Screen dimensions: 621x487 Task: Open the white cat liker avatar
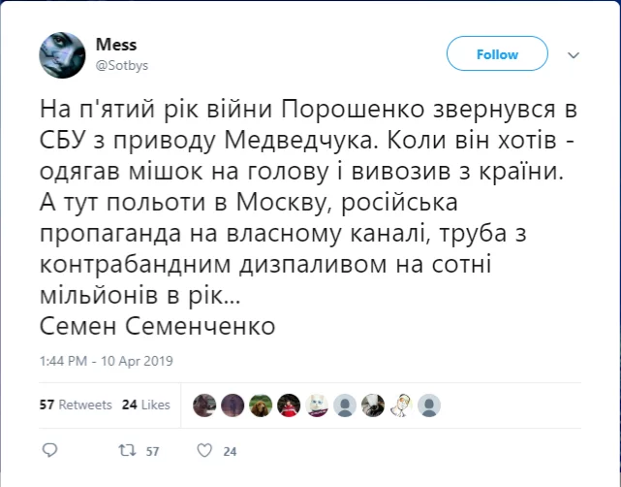[x=317, y=405]
